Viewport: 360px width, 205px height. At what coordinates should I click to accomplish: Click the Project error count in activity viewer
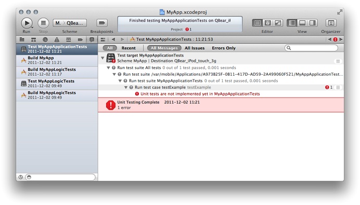tap(188, 29)
